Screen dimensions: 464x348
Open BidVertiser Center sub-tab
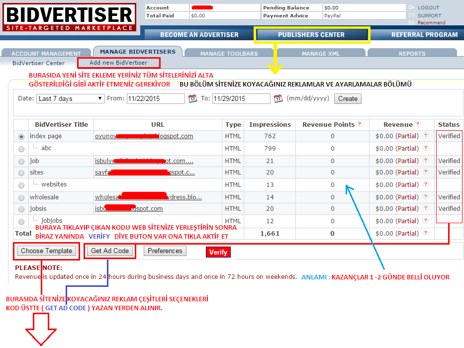pos(38,63)
